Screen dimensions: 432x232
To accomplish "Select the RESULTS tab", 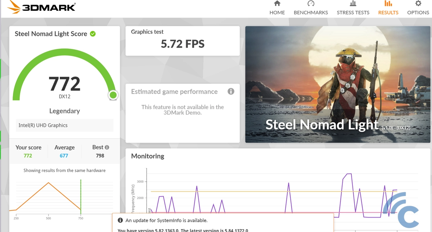I will point(388,12).
